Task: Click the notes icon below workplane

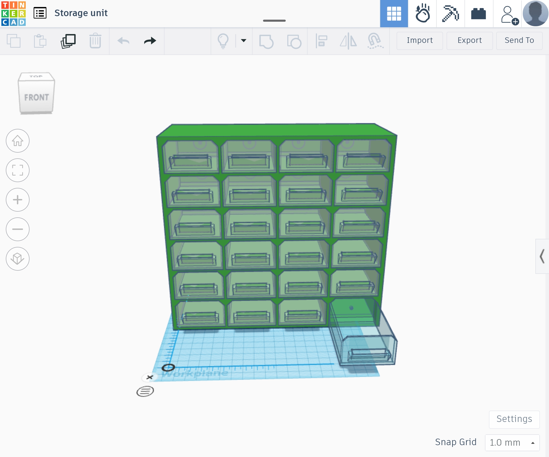Action: pos(145,391)
